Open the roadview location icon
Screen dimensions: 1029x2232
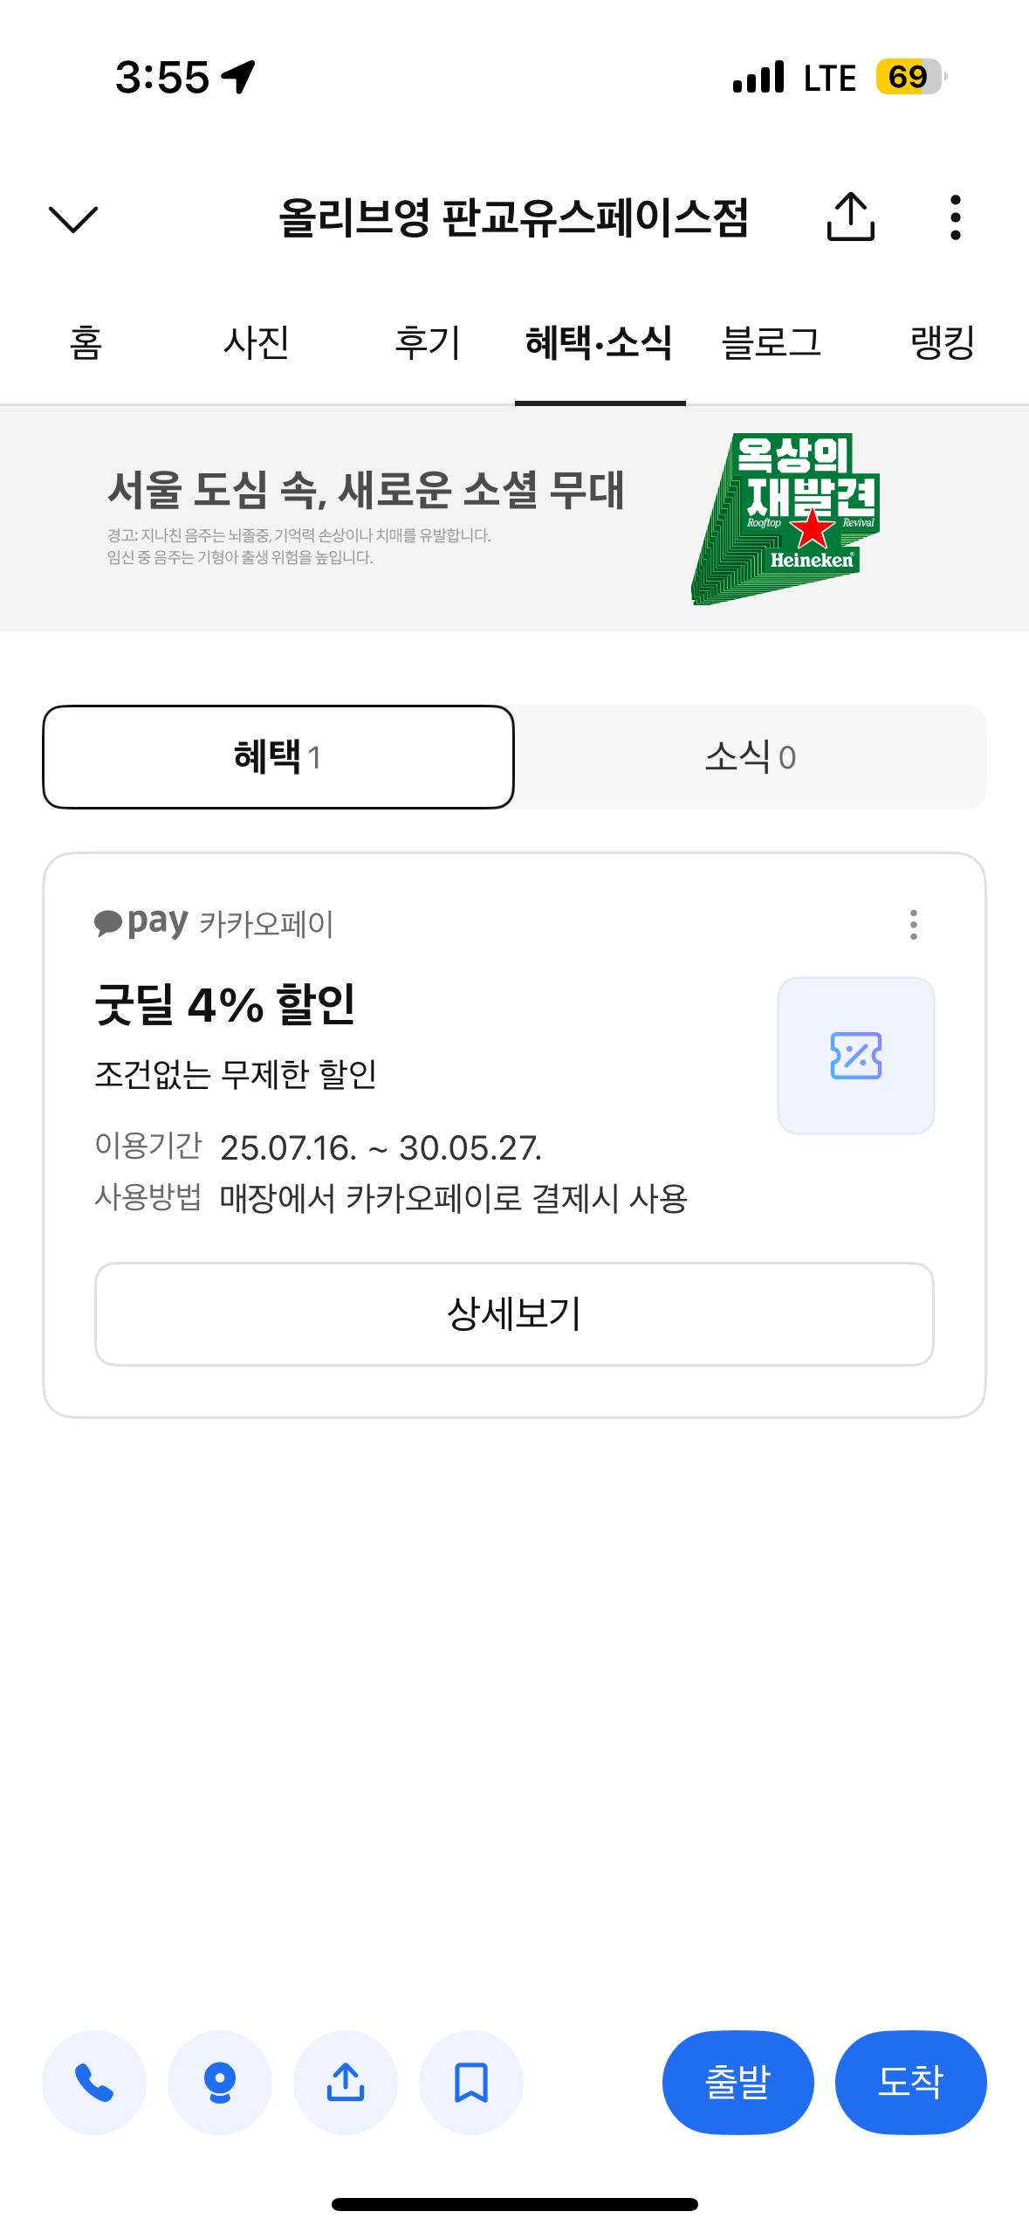(x=220, y=2082)
